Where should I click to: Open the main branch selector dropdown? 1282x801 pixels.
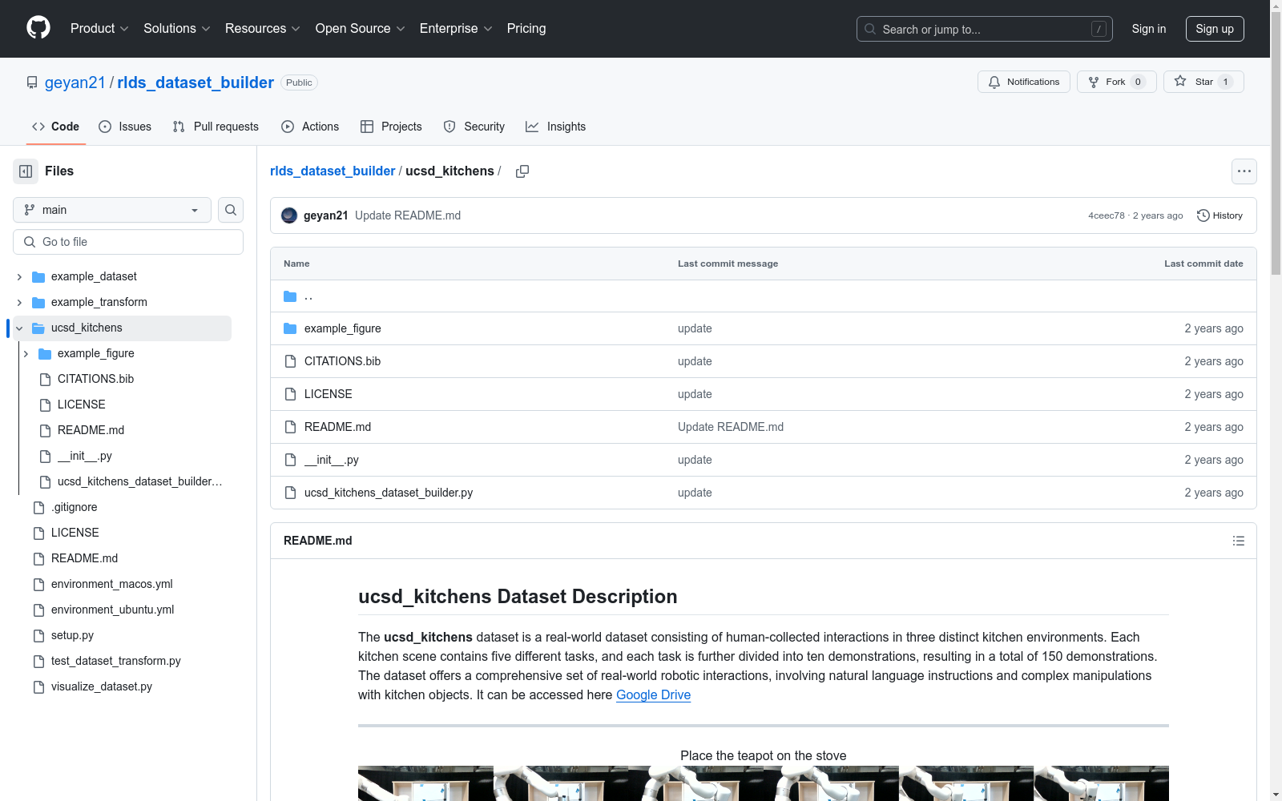112,210
